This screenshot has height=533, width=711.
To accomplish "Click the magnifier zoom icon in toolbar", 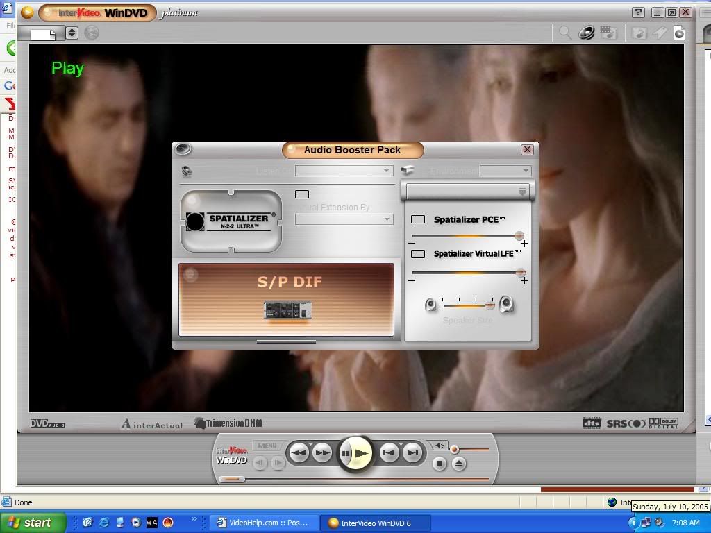I will tap(564, 33).
